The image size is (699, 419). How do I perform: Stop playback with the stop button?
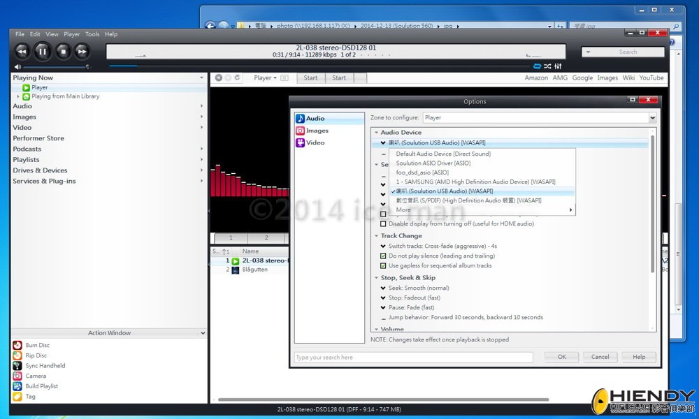tap(63, 51)
